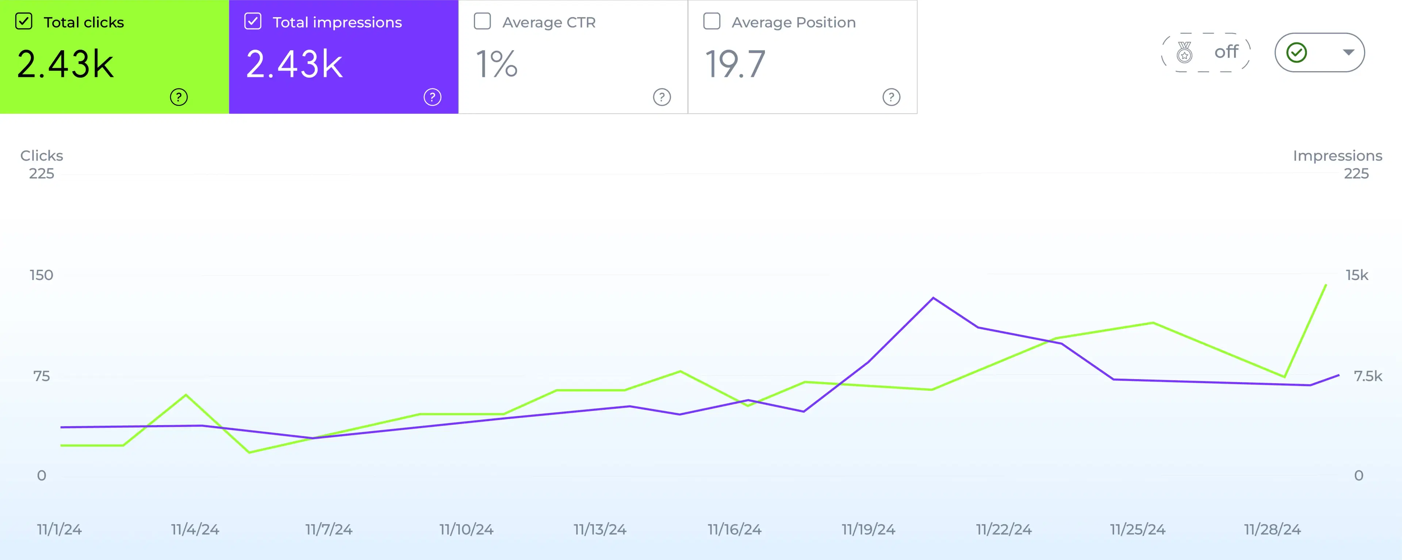Click the green circled checkmark icon
This screenshot has height=560, width=1402.
tap(1296, 53)
